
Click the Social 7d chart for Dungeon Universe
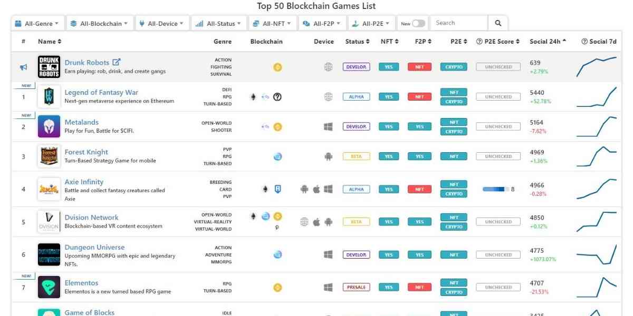(x=597, y=254)
